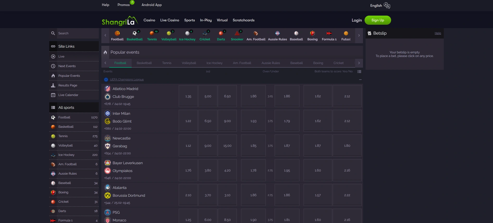
Task: Open the Live Casino menu item
Action: pyautogui.click(x=170, y=20)
